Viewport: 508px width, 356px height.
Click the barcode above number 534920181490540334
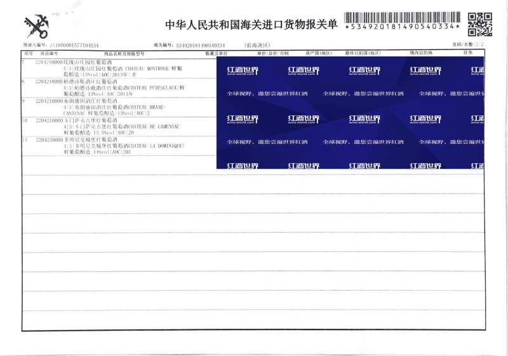pyautogui.click(x=402, y=18)
